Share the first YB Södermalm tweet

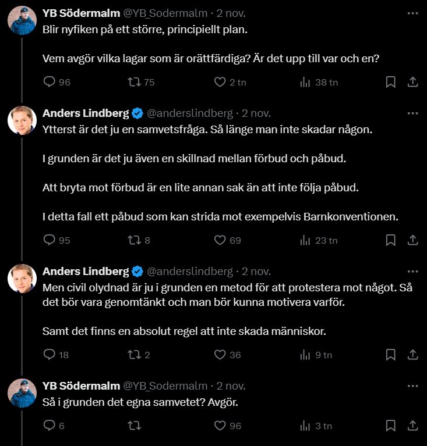click(x=412, y=82)
